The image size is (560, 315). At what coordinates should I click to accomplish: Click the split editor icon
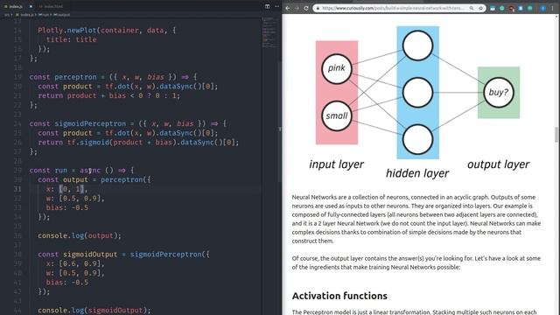[x=267, y=6]
